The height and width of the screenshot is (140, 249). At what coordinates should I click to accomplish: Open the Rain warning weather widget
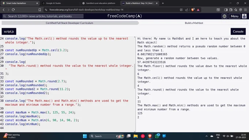click(12, 136)
